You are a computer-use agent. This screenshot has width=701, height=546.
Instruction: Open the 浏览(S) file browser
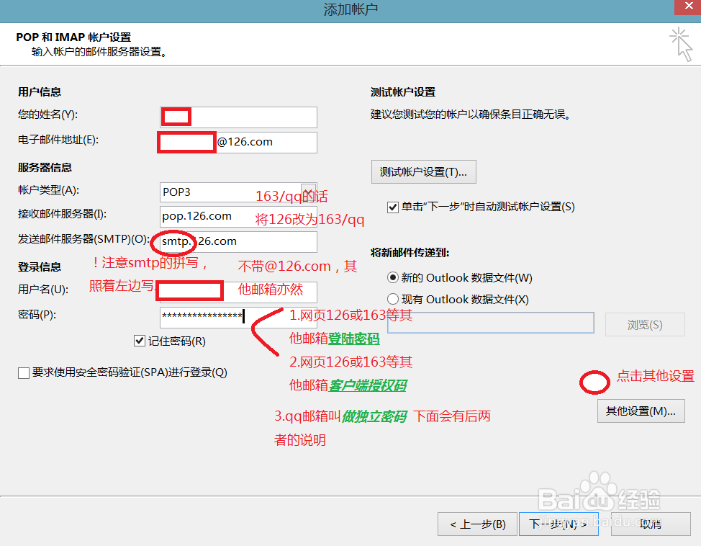(x=644, y=324)
